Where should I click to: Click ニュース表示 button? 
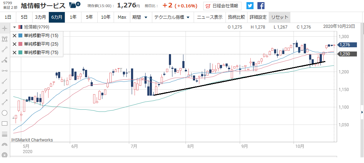[x=210, y=17]
